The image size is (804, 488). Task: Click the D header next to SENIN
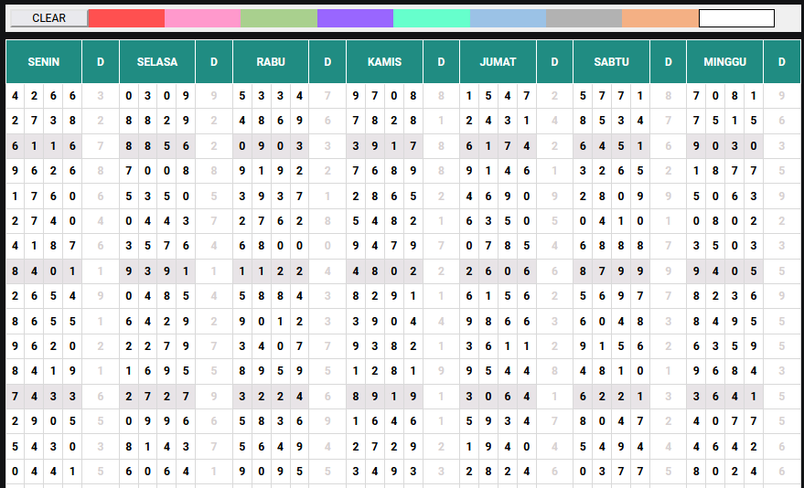pos(101,62)
